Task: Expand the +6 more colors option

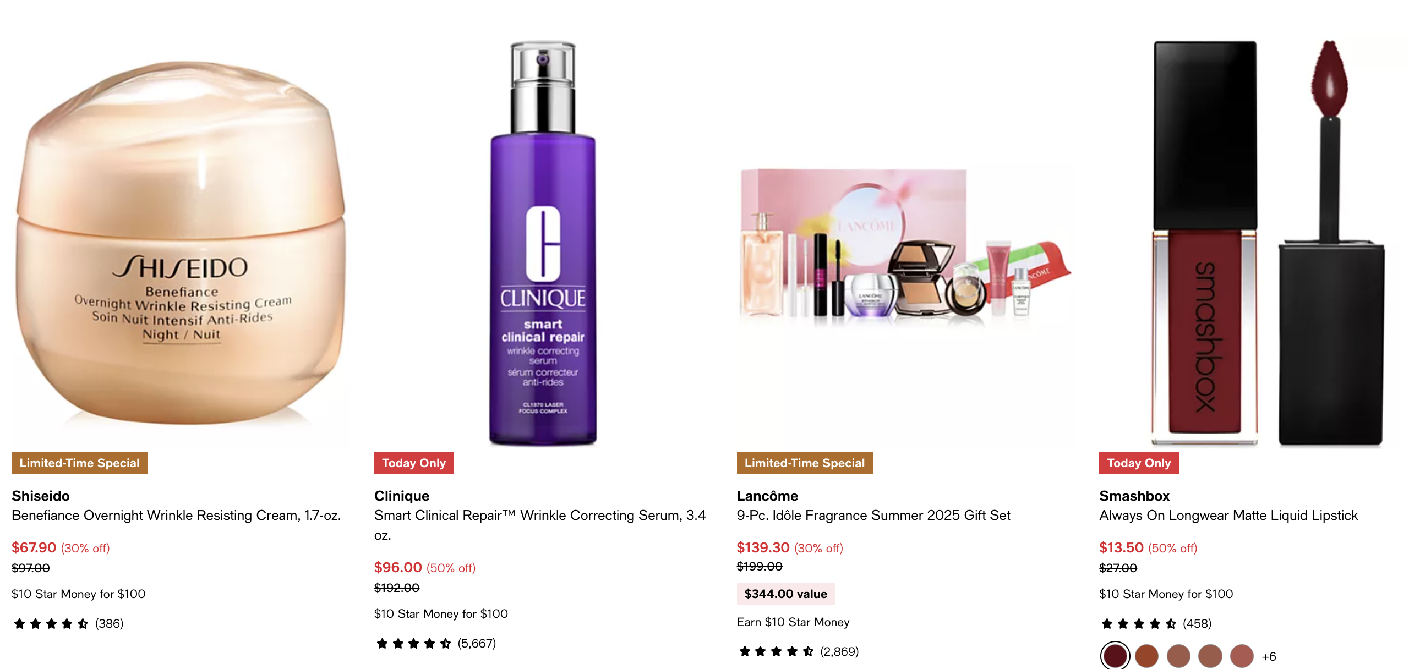Action: tap(1269, 656)
